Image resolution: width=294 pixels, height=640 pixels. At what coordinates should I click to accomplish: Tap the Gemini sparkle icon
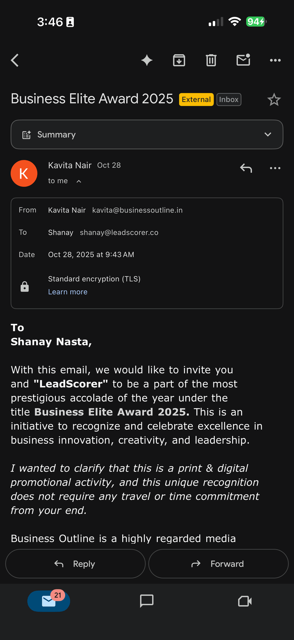[147, 60]
